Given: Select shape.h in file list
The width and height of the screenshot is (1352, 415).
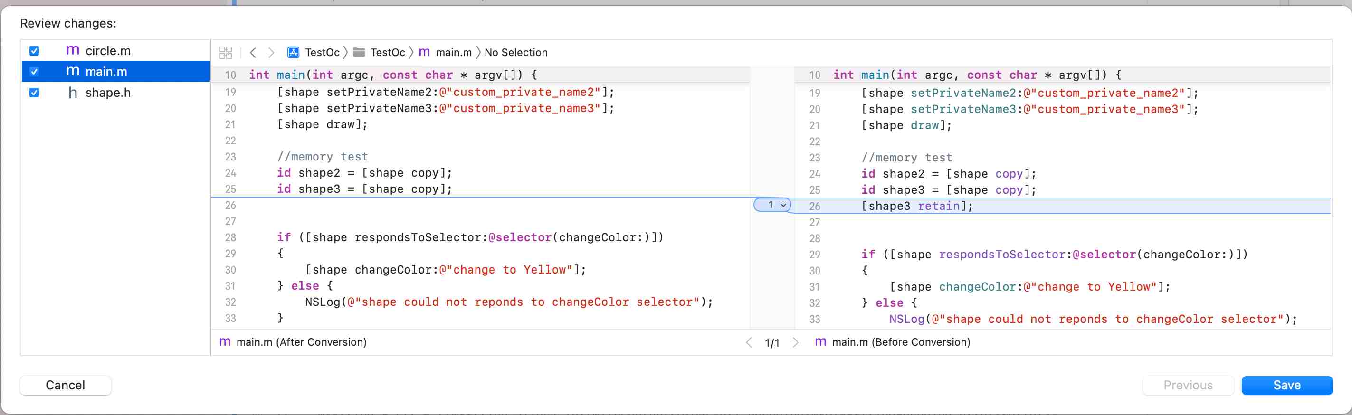Looking at the screenshot, I should click(x=107, y=93).
